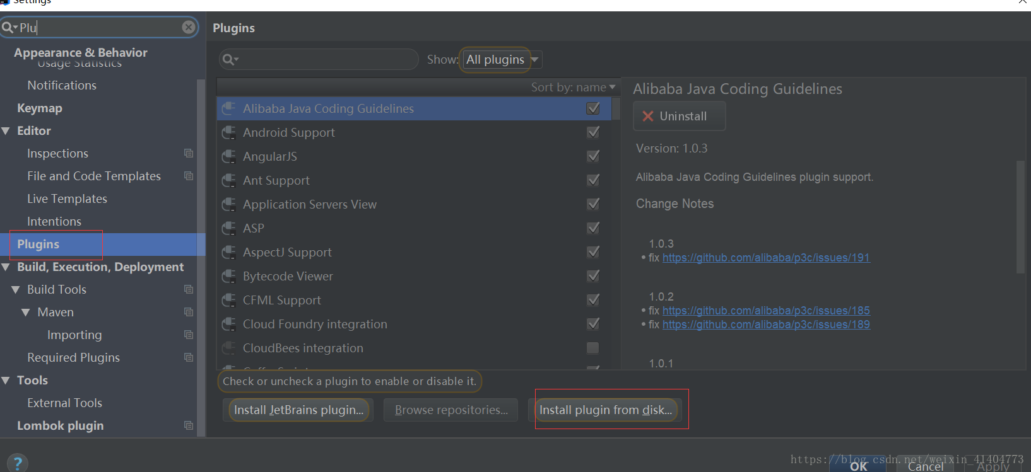Viewport: 1031px width, 472px height.
Task: Click the ASP plugin icon
Action: (229, 228)
